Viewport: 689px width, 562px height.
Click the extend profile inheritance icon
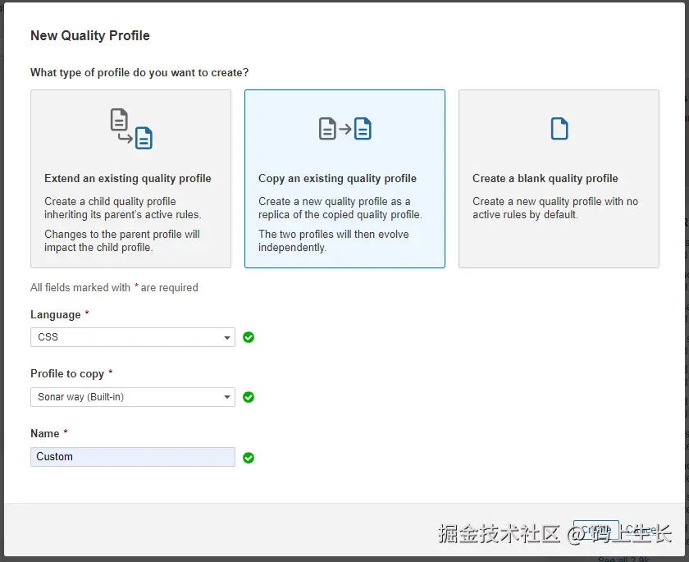131,129
